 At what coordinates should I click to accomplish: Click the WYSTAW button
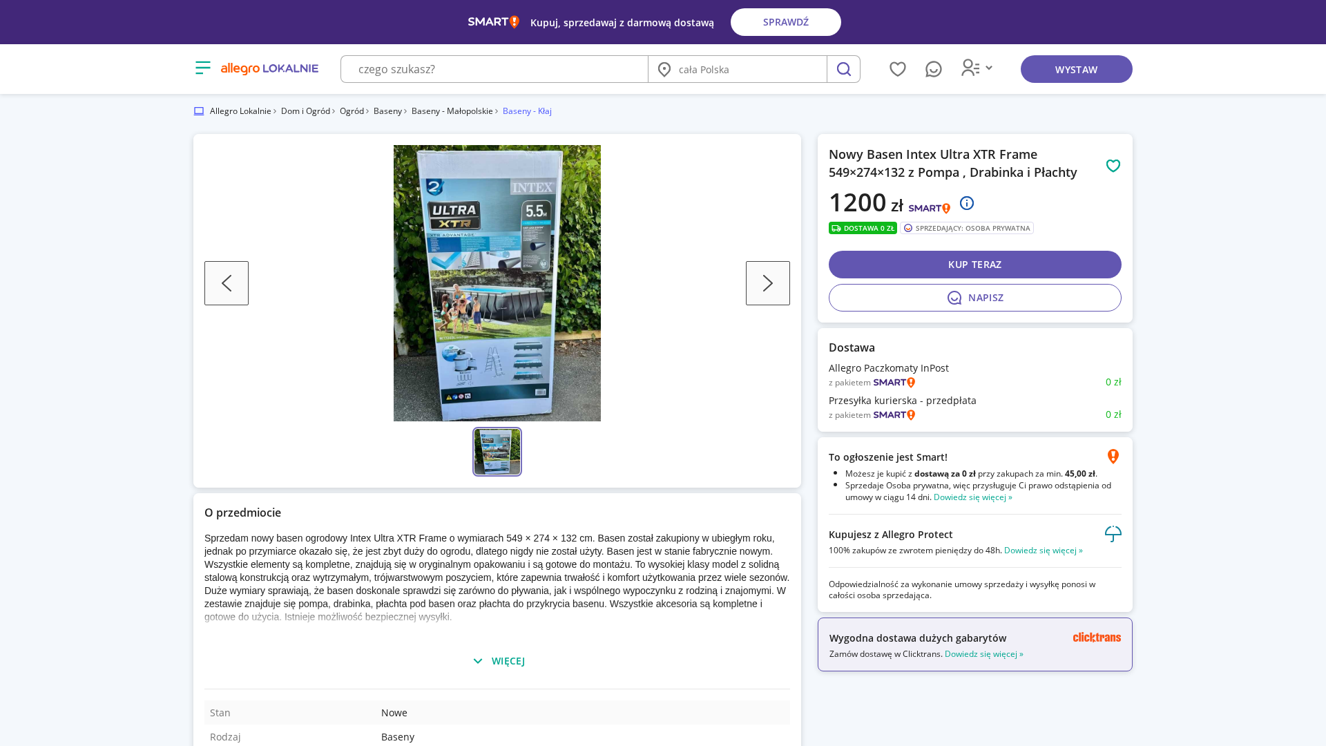1077,69
